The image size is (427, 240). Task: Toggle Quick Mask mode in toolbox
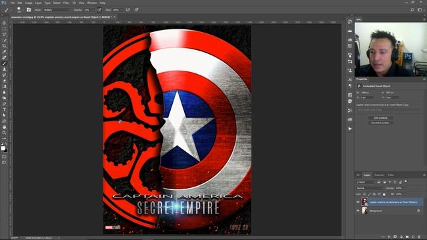tap(4, 157)
